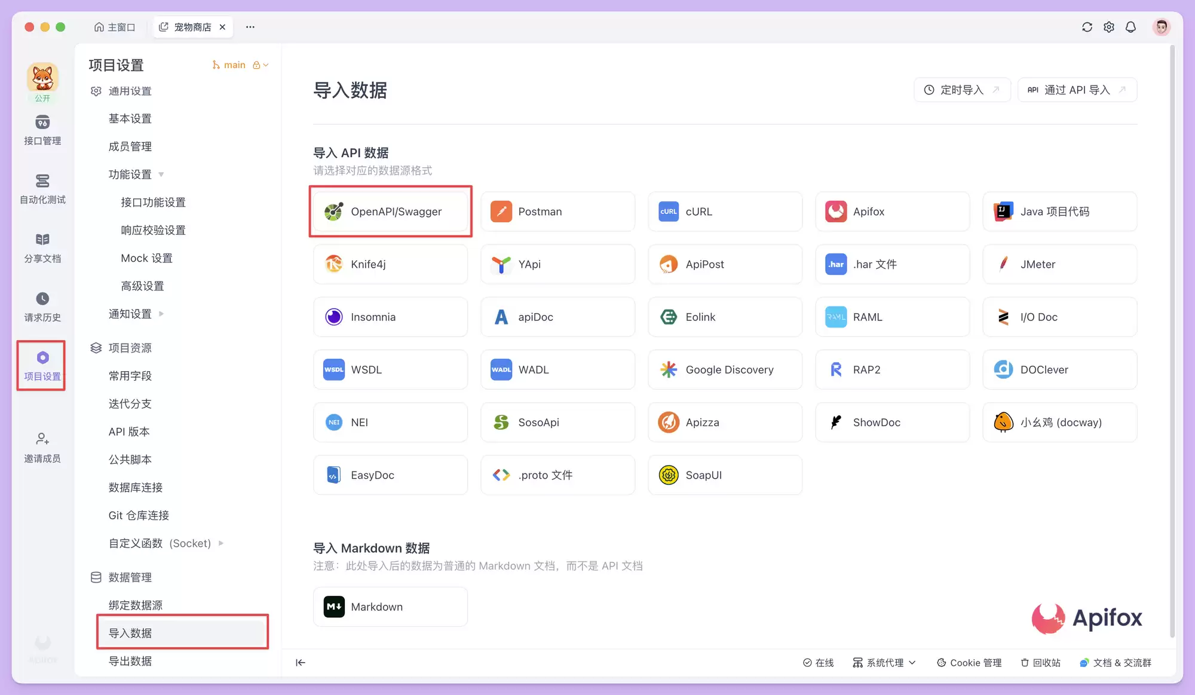Open 成员管理 settings page
The width and height of the screenshot is (1195, 695).
pyautogui.click(x=130, y=146)
